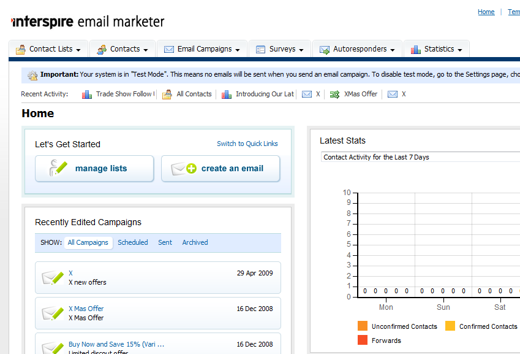Screen dimensions: 520x354
Task: Click the XMas Offer autoresponder arrow icon
Action: click(334, 94)
